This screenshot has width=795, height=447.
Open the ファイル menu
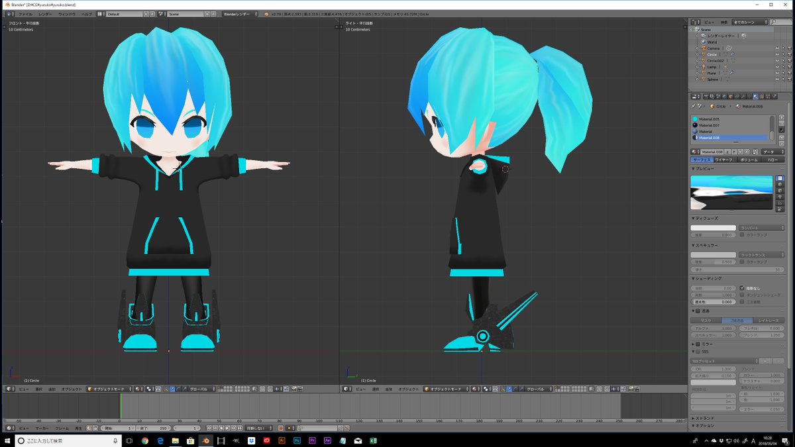(x=25, y=13)
